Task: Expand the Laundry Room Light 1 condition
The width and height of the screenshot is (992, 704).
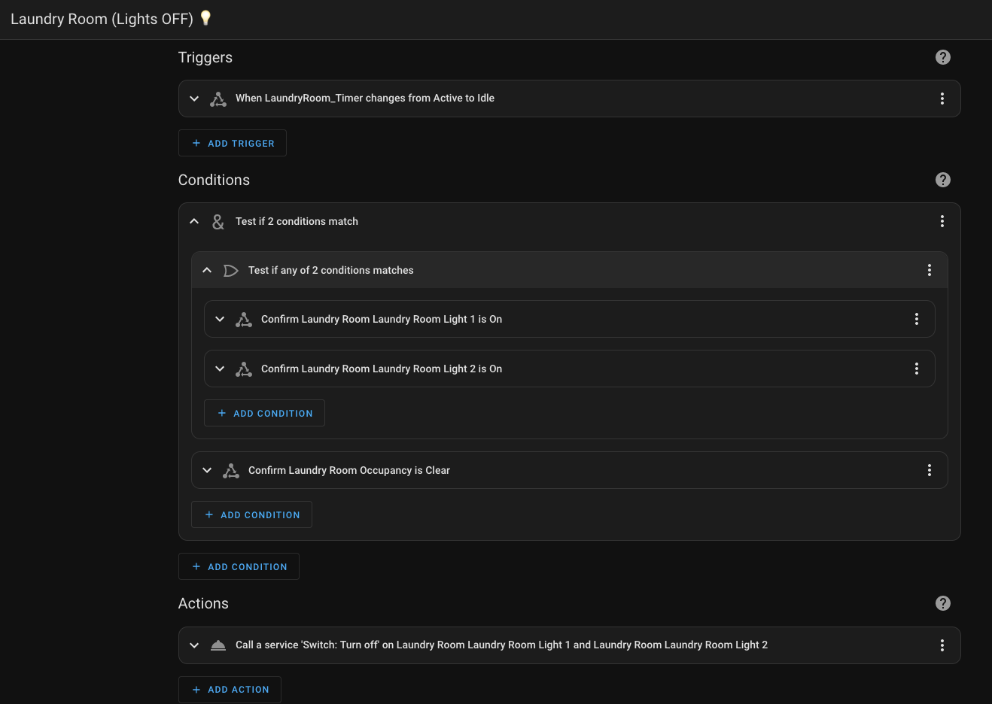Action: (x=220, y=319)
